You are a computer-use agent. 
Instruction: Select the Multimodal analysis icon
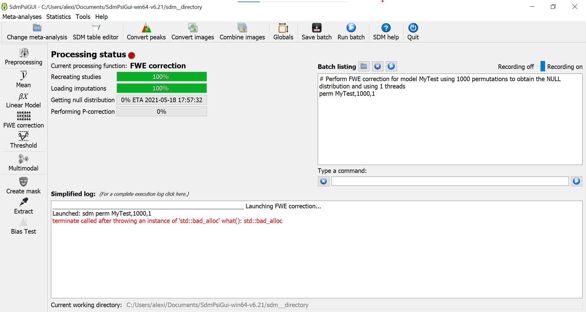(24, 163)
